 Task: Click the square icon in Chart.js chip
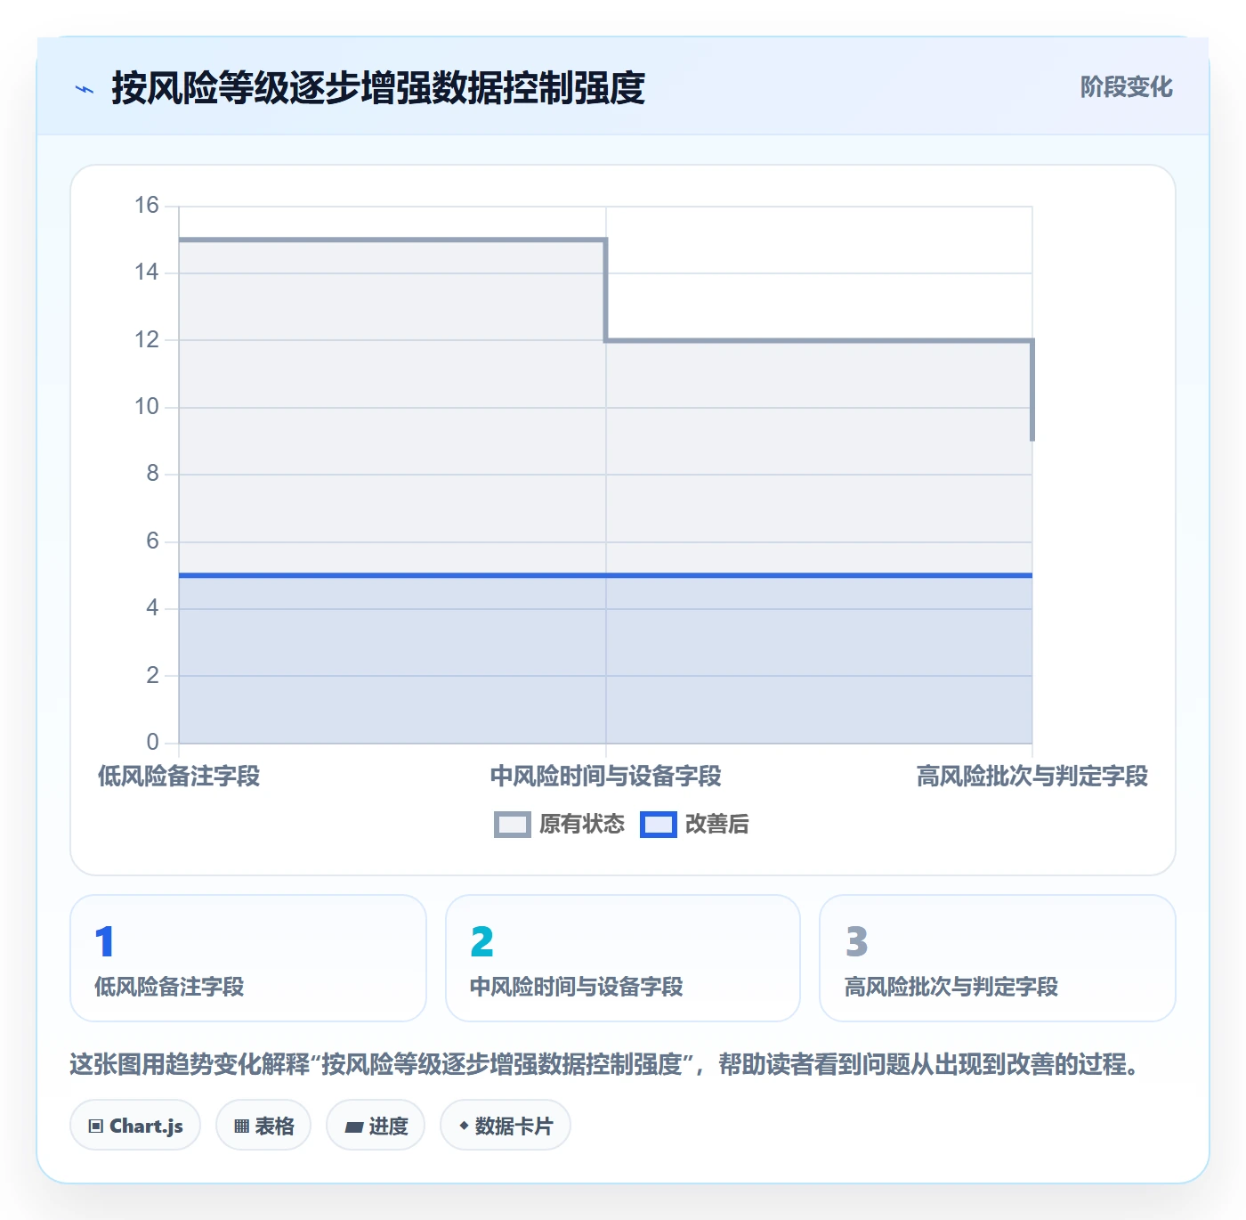tap(96, 1126)
